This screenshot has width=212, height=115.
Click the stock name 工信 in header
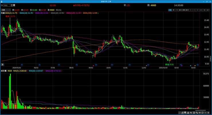[x=13, y=5]
